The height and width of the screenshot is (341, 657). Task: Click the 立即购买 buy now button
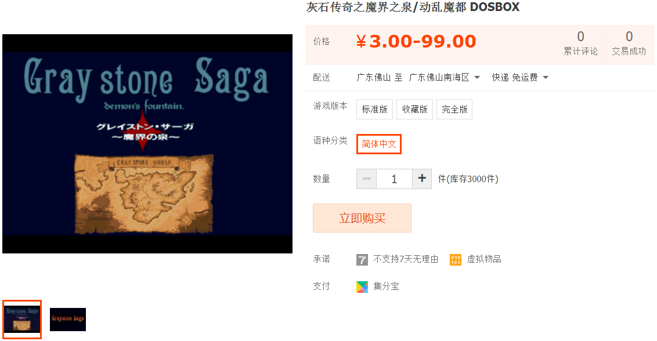(x=362, y=218)
